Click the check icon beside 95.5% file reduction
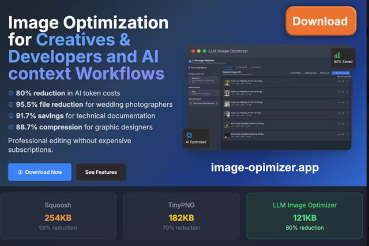 11,105
